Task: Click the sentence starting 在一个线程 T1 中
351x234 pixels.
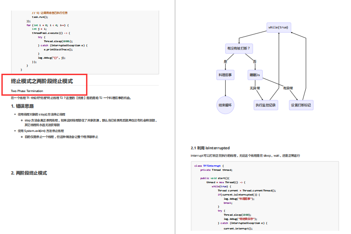Action: pos(71,98)
